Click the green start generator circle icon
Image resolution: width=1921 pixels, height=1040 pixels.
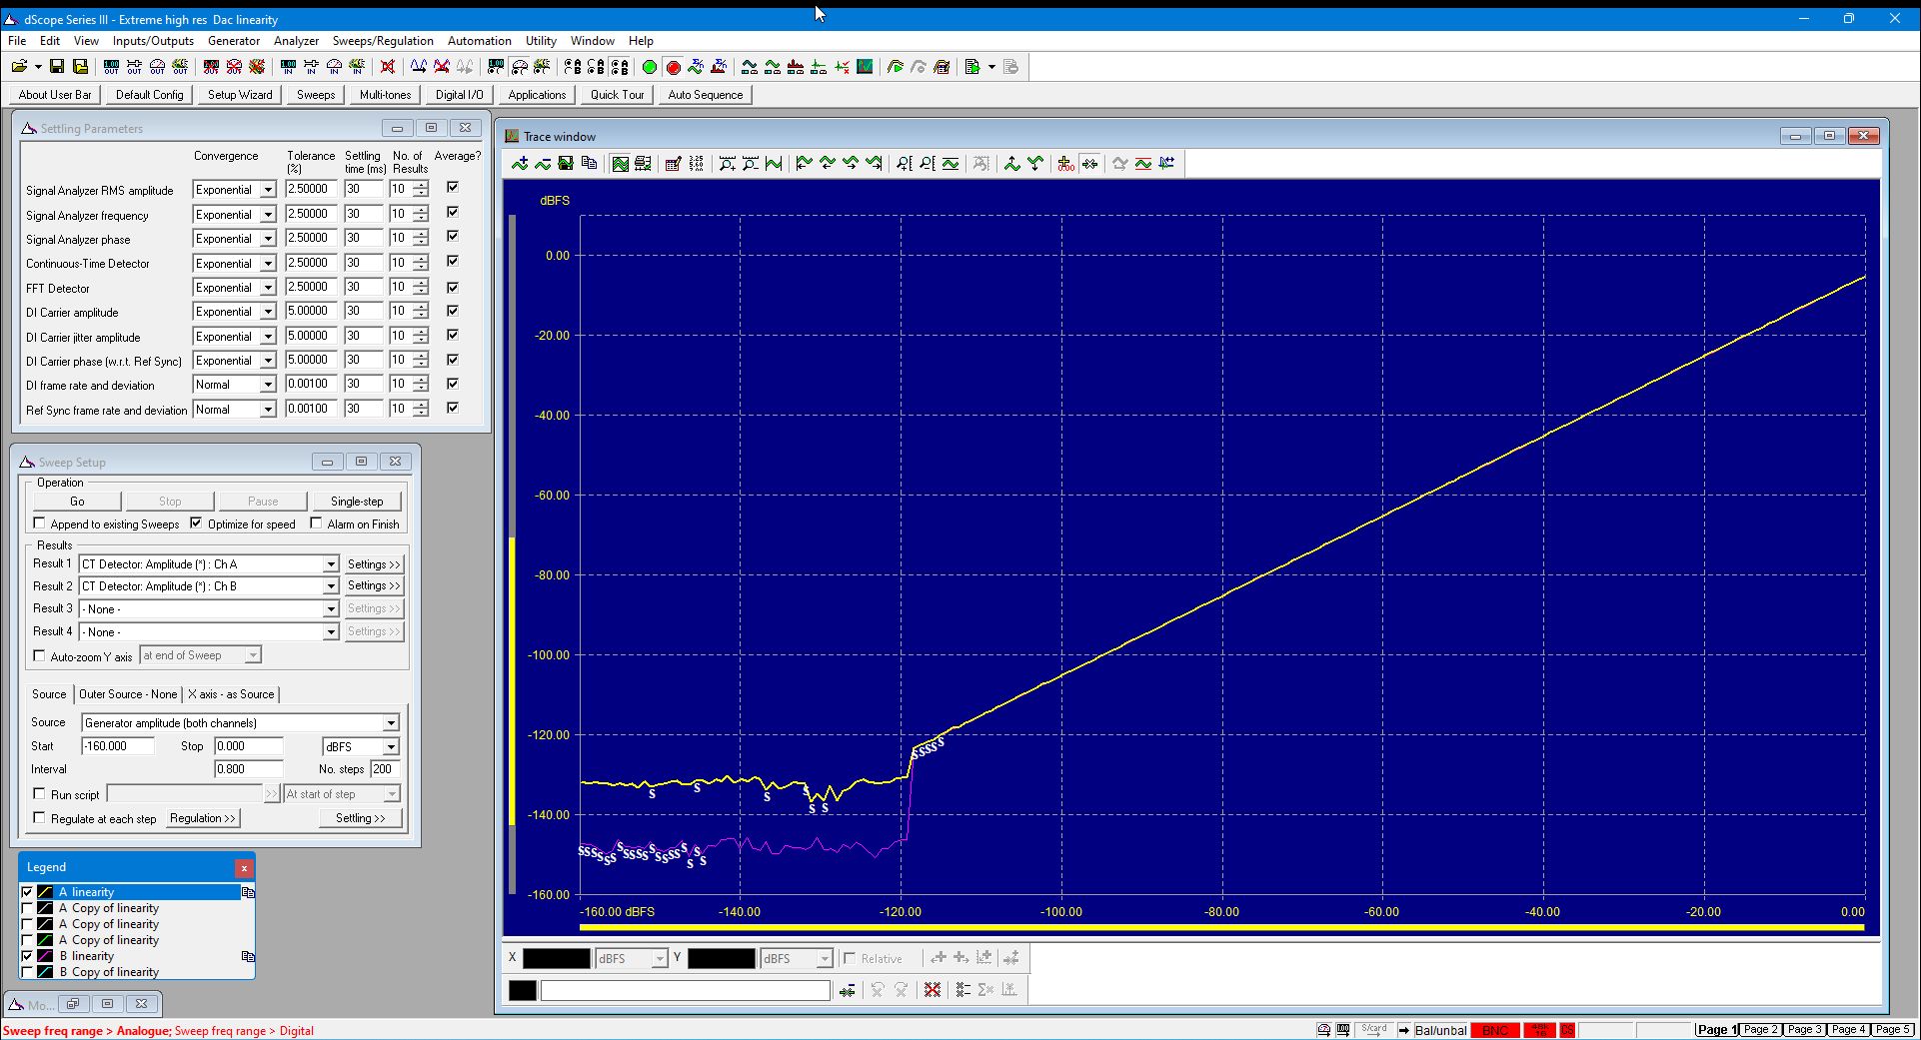coord(650,67)
